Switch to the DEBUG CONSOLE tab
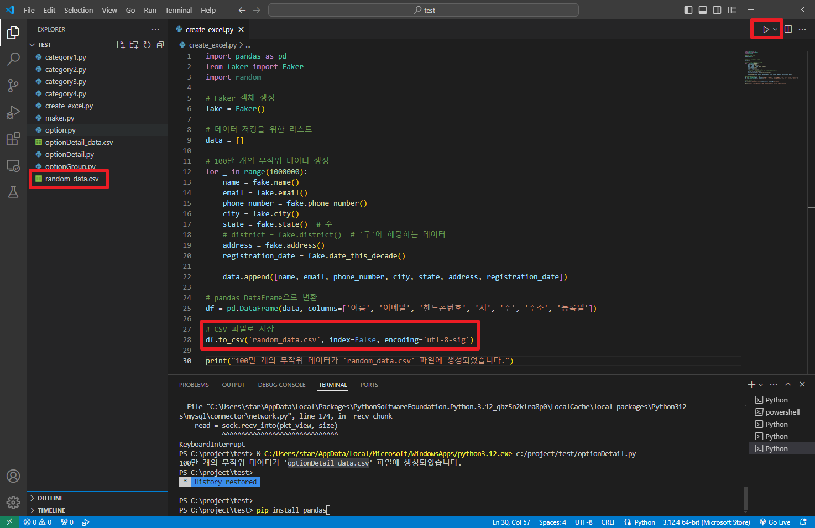 tap(281, 385)
